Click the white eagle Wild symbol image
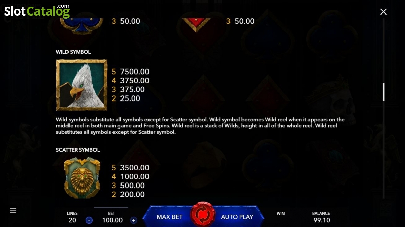 (x=82, y=85)
